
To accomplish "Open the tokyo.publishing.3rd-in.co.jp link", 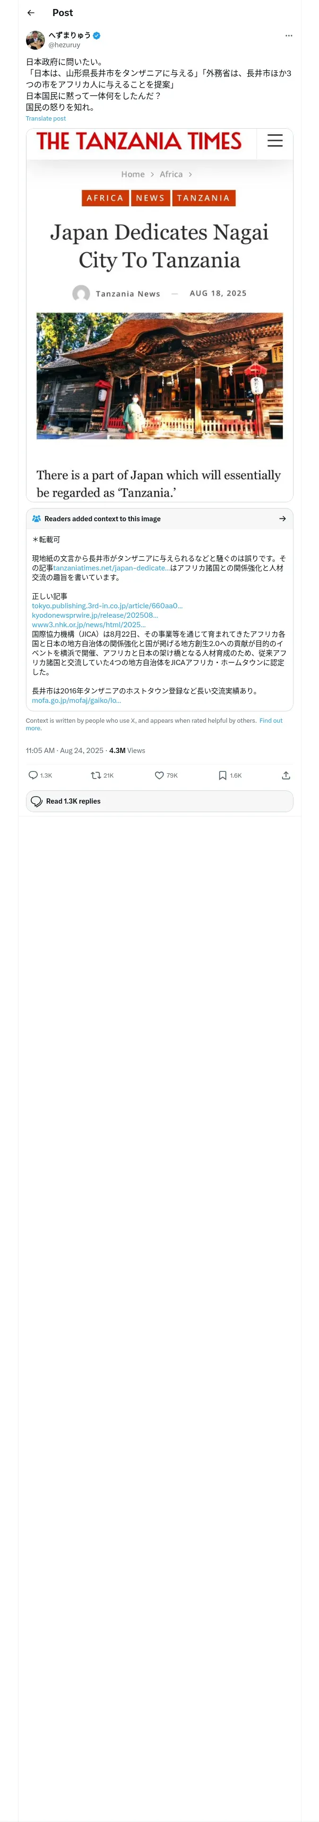I will 107,605.
